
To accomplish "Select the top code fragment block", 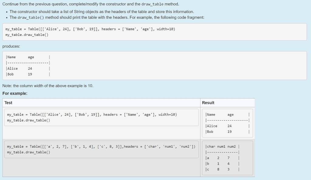I will [155, 32].
